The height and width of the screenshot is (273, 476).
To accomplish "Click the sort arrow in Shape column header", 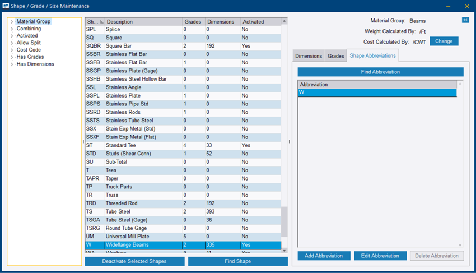I will tap(101, 22).
